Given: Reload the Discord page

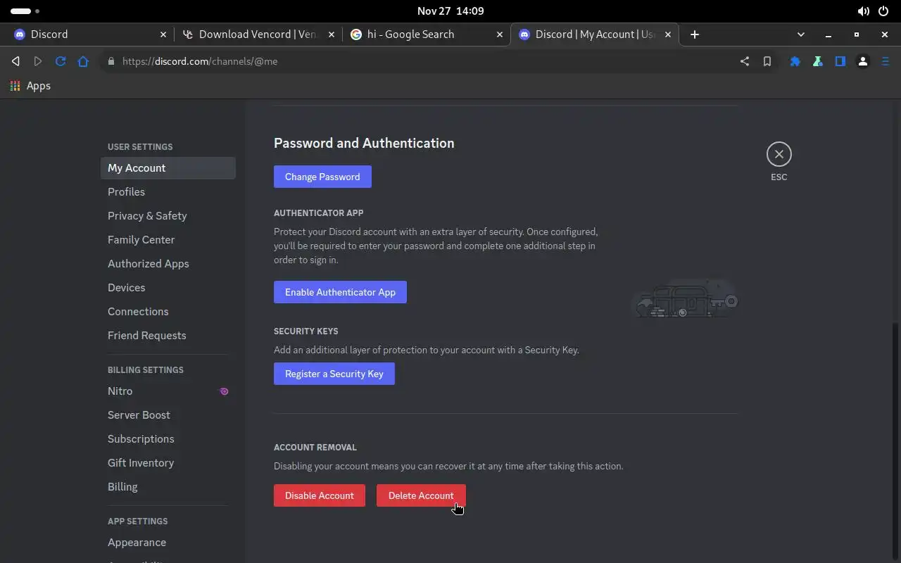Looking at the screenshot, I should click(61, 61).
